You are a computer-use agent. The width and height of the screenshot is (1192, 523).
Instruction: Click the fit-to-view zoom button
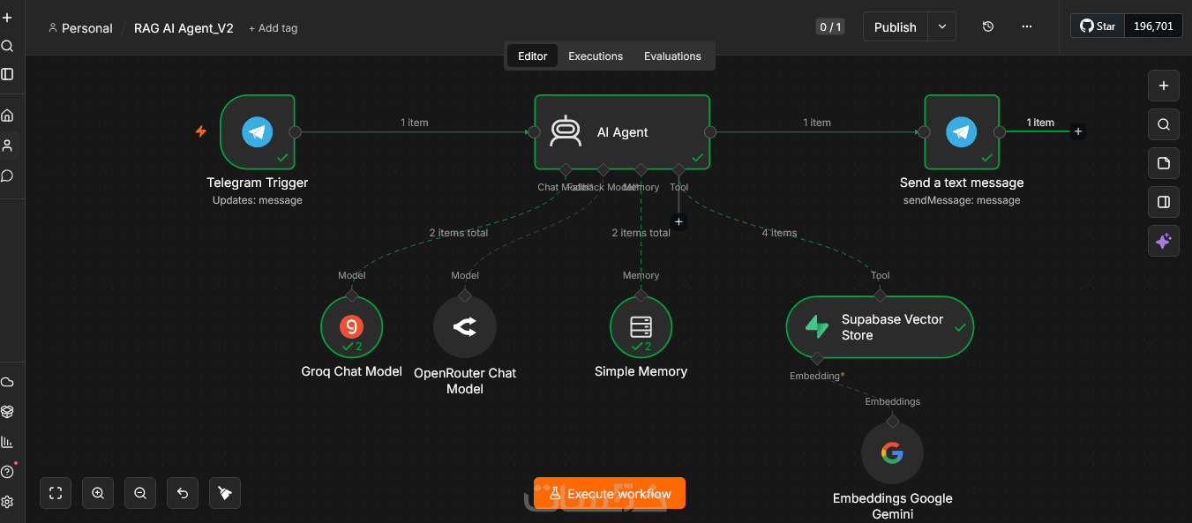[56, 493]
